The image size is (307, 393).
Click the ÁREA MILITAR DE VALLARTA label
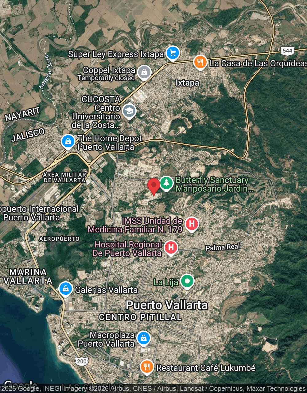click(65, 177)
